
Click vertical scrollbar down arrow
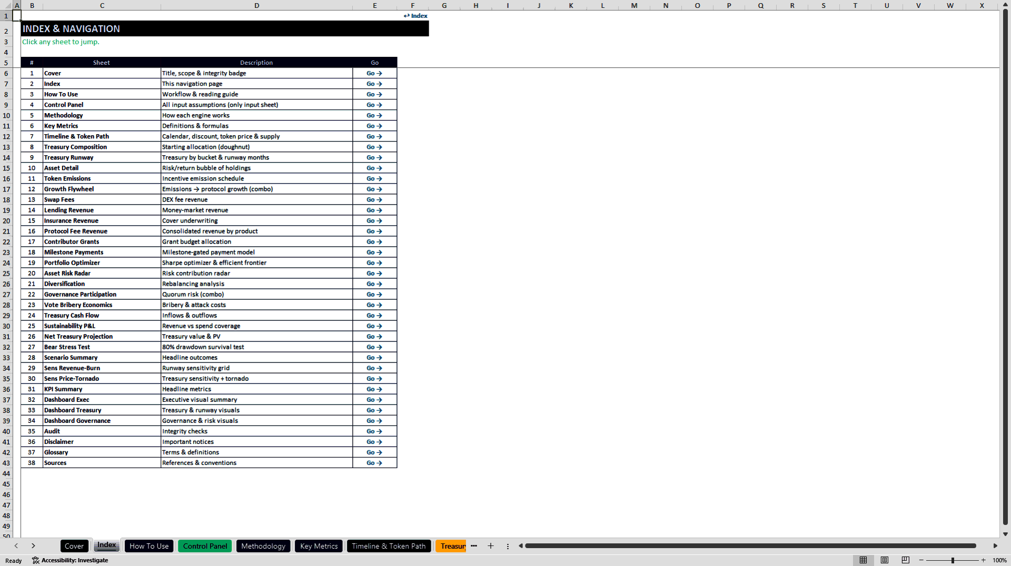[1005, 534]
